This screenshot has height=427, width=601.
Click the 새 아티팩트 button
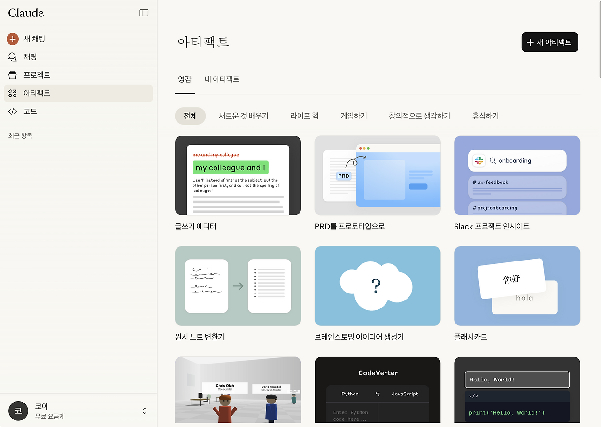(x=550, y=42)
